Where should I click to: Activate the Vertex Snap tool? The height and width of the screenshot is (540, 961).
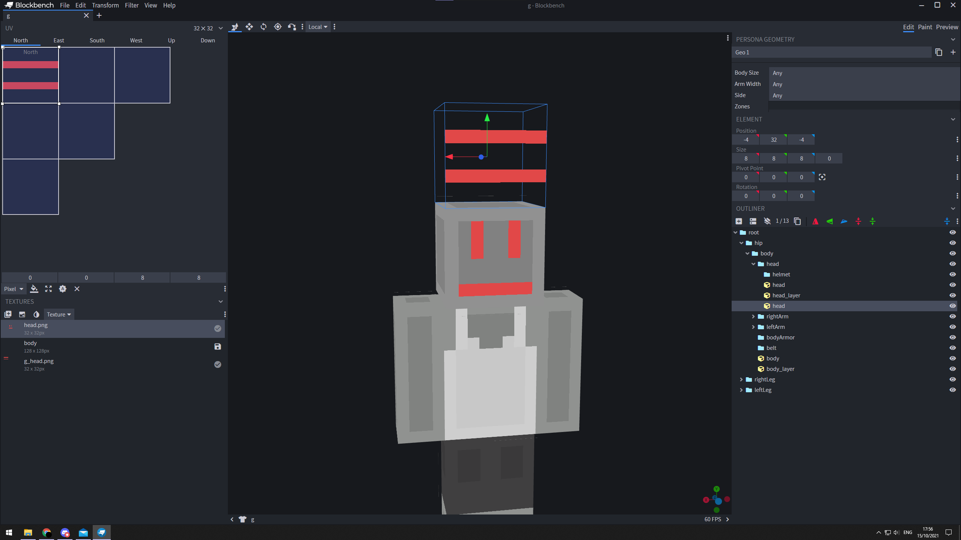click(292, 27)
